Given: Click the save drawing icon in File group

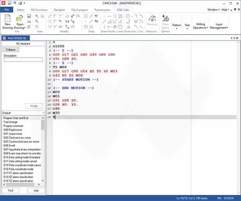Looking at the screenshot, I should (29, 16).
